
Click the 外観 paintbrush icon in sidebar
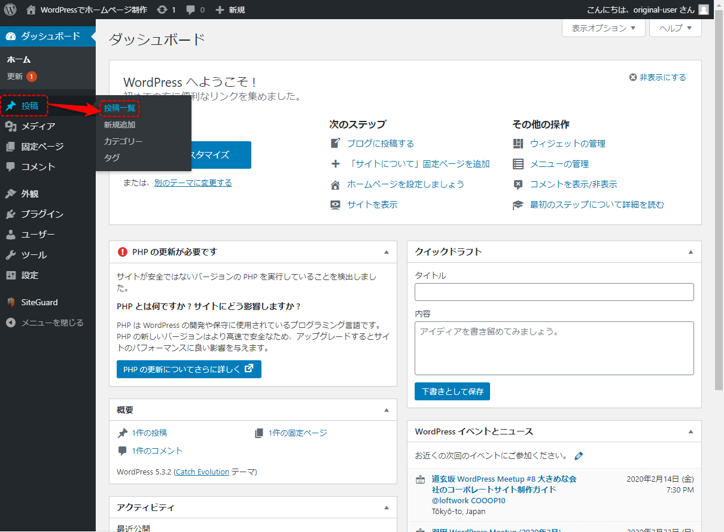tap(11, 194)
